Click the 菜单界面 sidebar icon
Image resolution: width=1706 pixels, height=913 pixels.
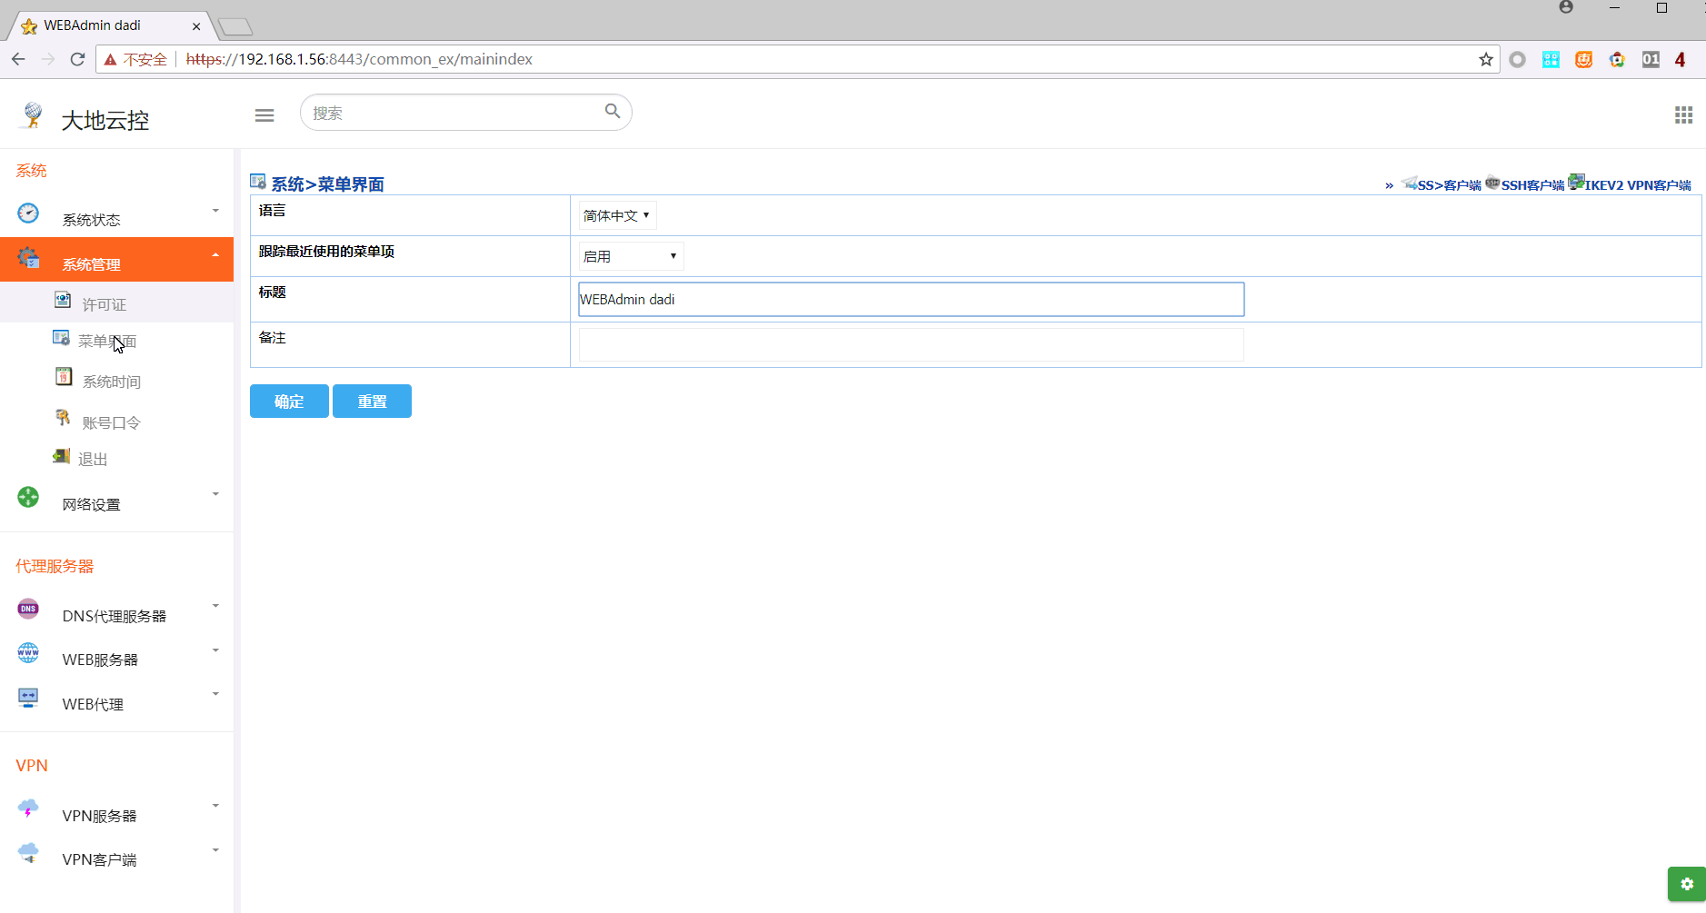[x=61, y=338]
